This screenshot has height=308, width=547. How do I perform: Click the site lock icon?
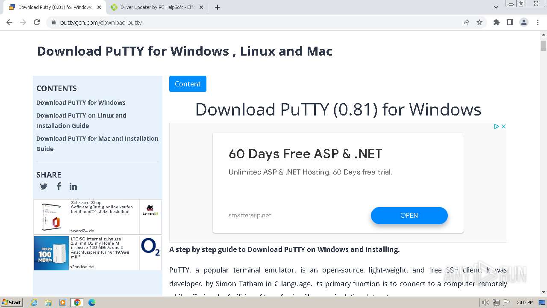53,22
